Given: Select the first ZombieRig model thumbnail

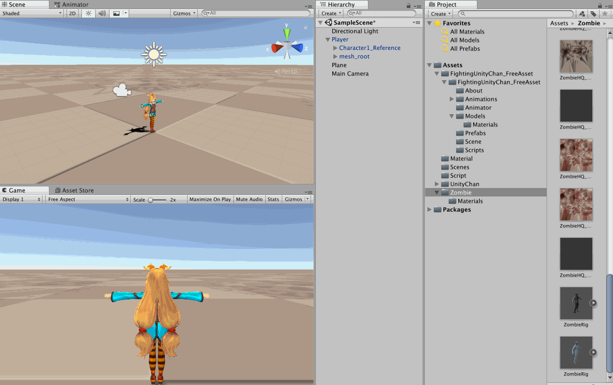Looking at the screenshot, I should pyautogui.click(x=576, y=303).
